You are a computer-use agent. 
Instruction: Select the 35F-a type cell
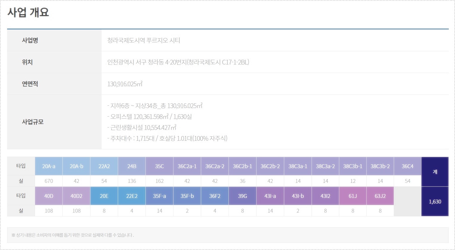160,196
